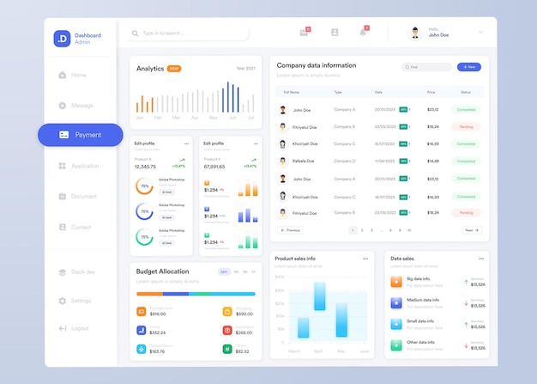Click the Price column header
537x384 pixels.
431,92
